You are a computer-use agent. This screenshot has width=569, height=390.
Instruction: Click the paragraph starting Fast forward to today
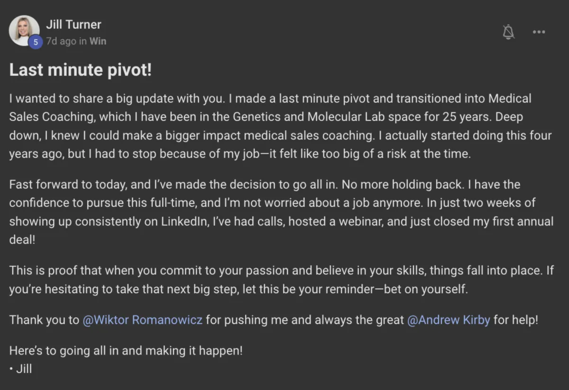click(280, 212)
